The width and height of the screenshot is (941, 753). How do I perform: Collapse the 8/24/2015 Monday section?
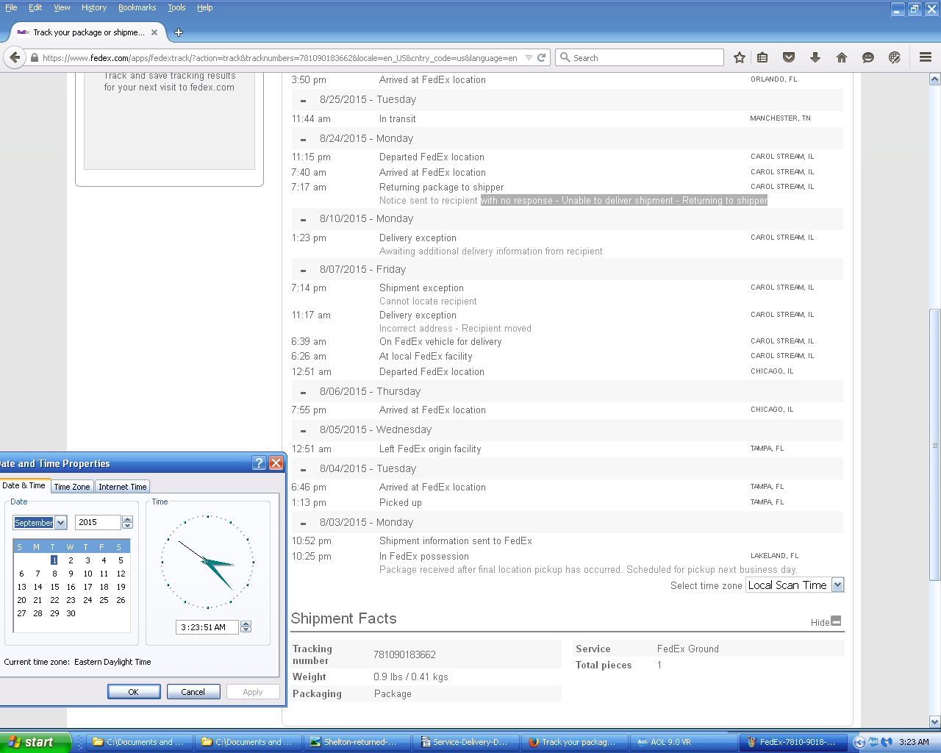[x=303, y=139]
